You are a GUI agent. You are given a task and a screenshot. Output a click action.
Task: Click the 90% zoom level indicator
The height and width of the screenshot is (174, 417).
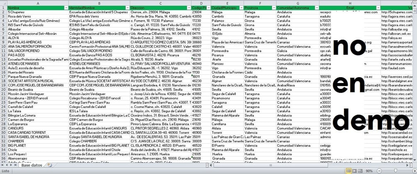pyautogui.click(x=369, y=171)
